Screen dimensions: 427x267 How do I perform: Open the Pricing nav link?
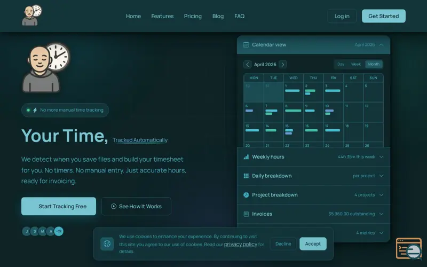pyautogui.click(x=193, y=16)
